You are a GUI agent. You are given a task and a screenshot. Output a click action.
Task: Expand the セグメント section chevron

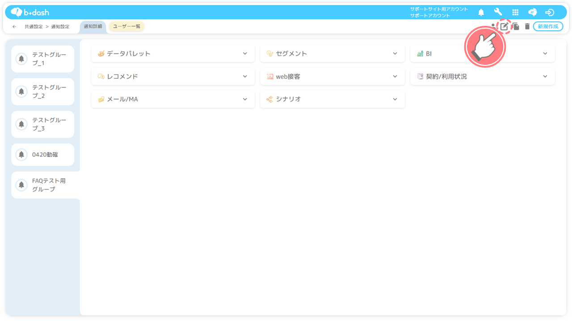point(395,53)
